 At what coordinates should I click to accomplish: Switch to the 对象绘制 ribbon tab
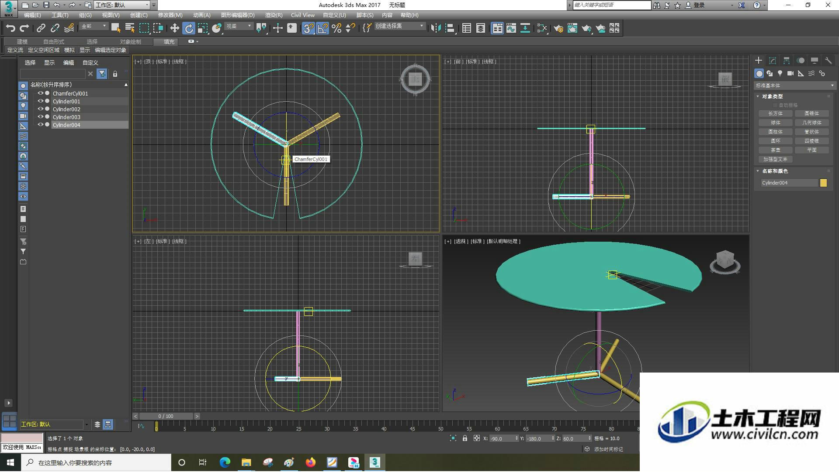coord(130,42)
